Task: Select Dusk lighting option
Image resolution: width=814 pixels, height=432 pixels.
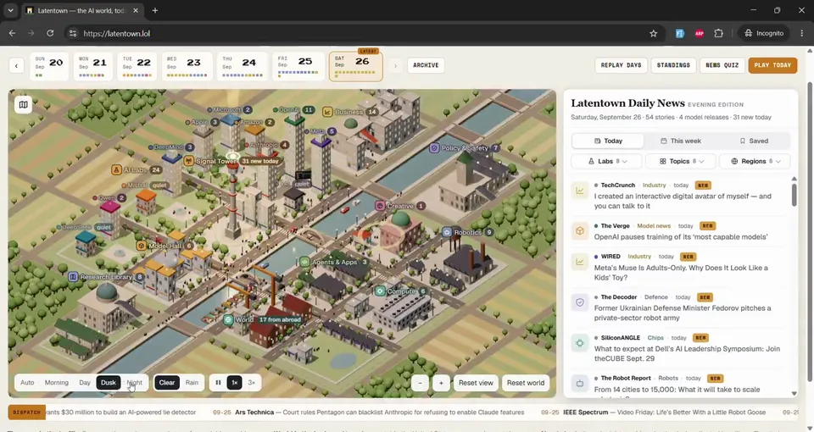Action: [108, 383]
